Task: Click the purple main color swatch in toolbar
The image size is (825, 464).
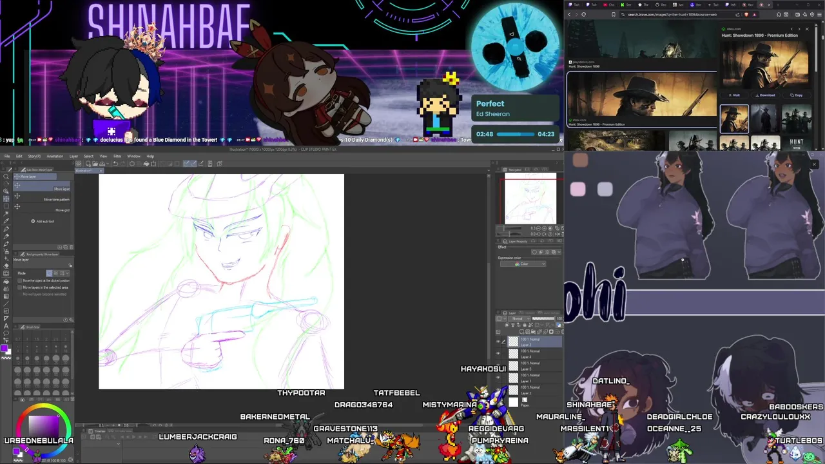Action: pos(4,348)
